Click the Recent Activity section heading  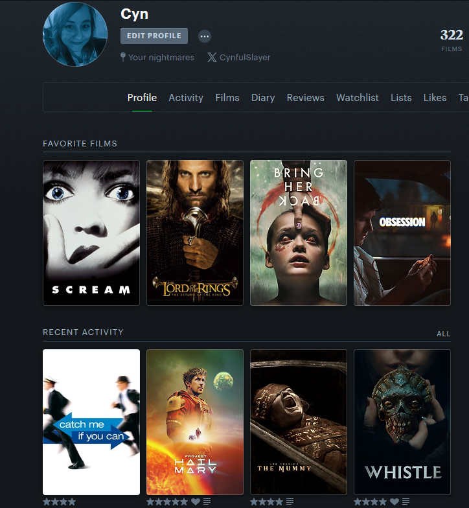[83, 332]
